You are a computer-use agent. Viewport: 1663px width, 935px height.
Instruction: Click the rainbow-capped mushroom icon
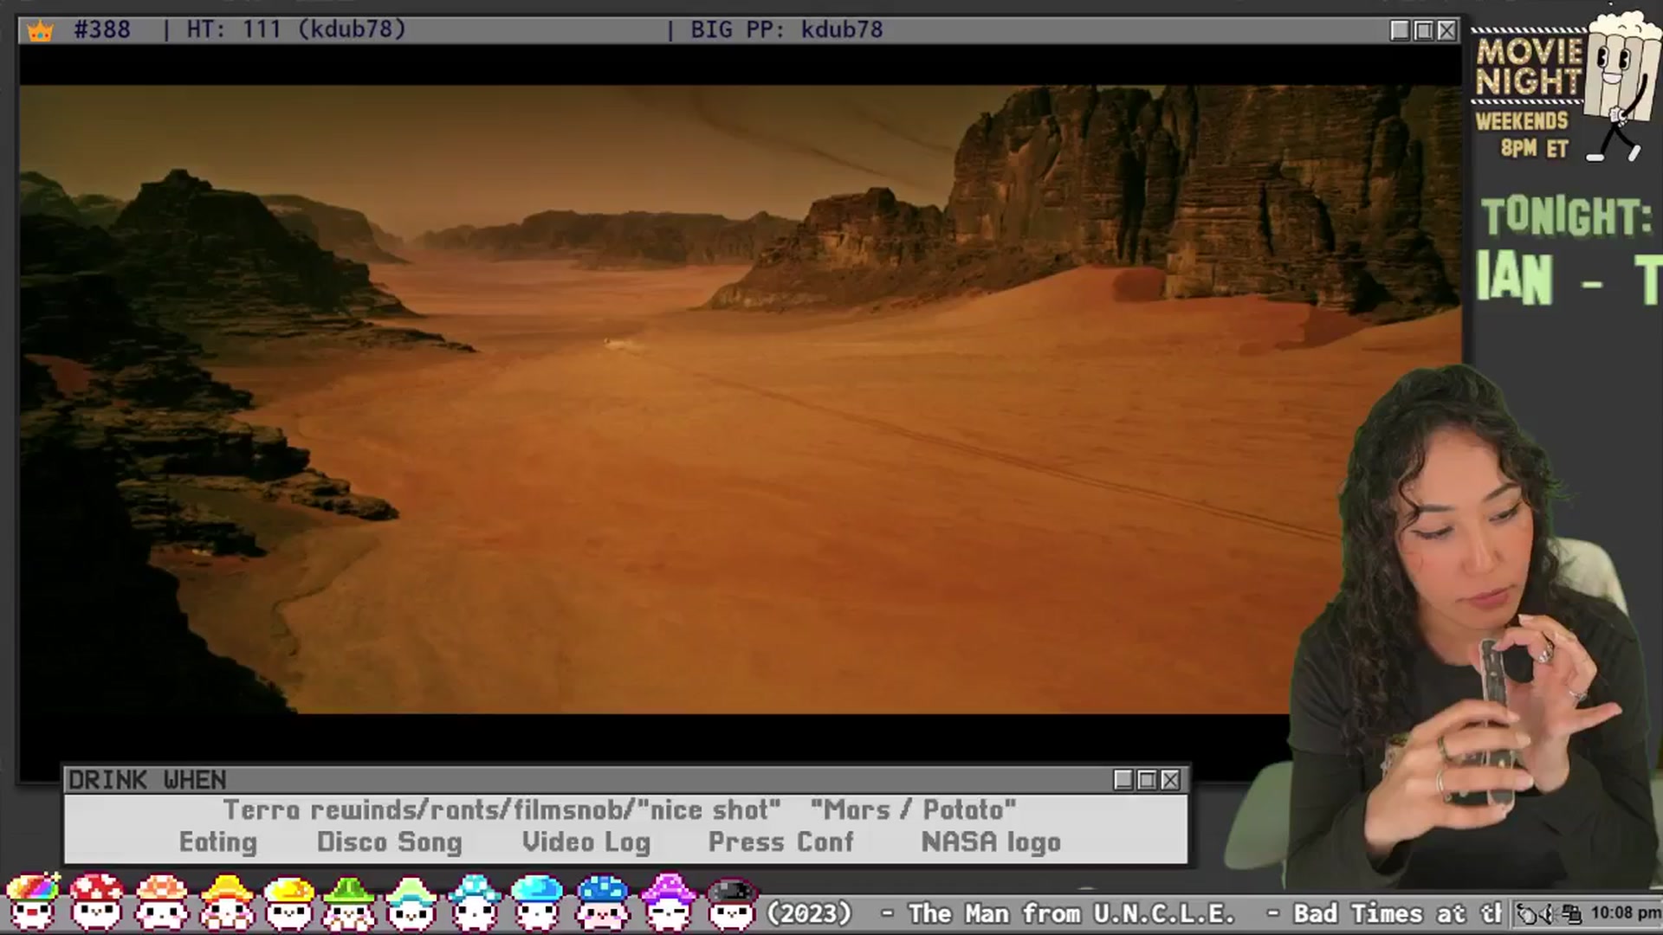[32, 901]
